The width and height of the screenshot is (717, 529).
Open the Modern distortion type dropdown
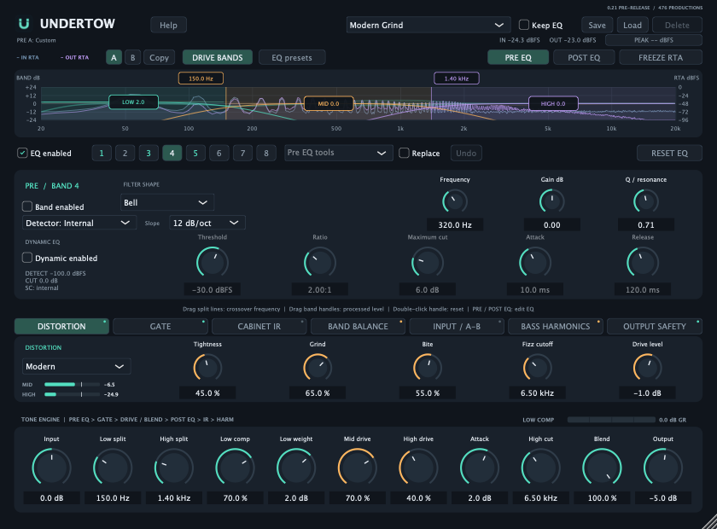click(x=76, y=366)
